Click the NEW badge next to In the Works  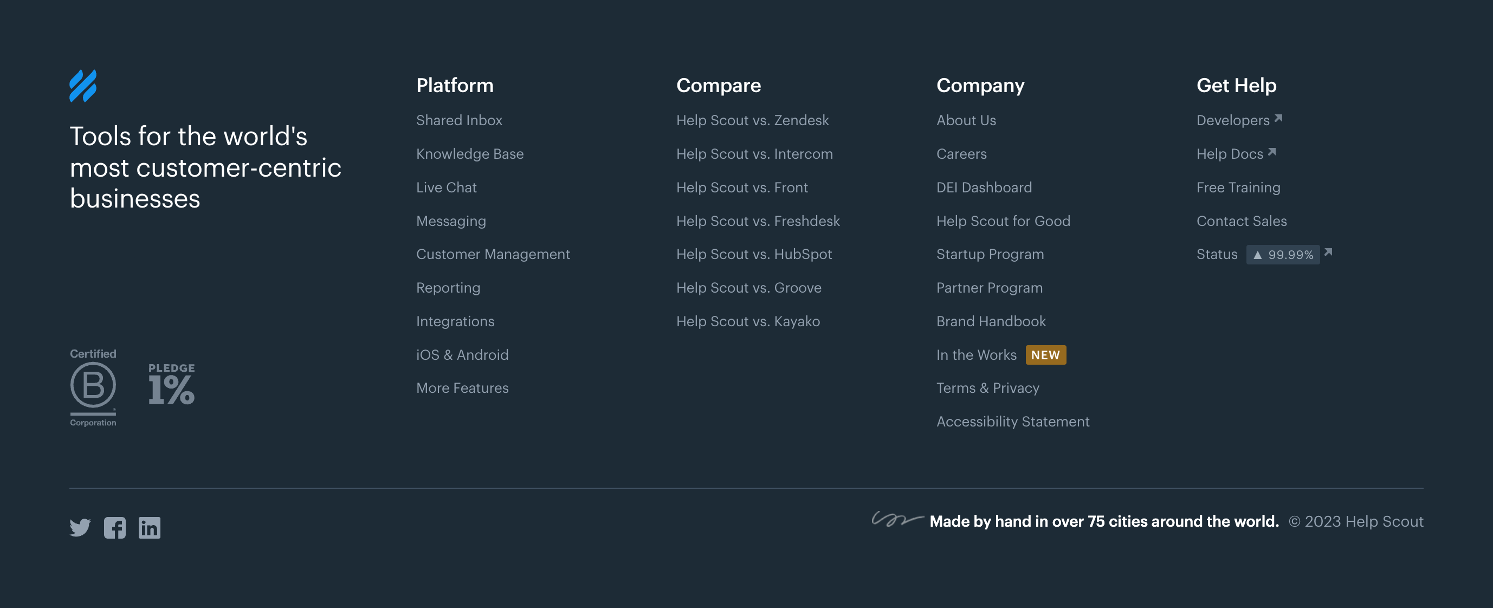[x=1045, y=355]
